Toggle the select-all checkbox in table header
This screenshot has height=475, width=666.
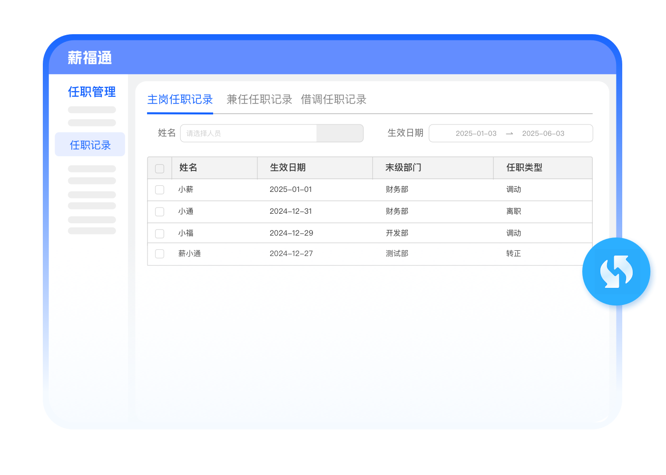pyautogui.click(x=160, y=169)
